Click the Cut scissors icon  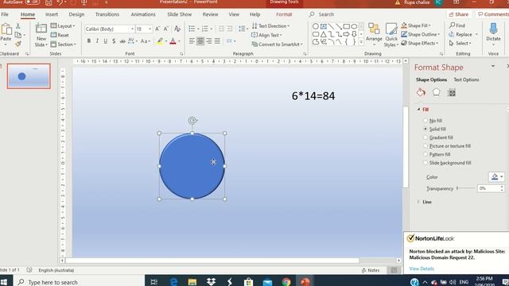point(17,26)
